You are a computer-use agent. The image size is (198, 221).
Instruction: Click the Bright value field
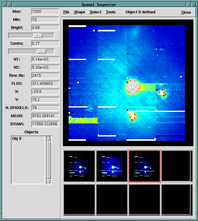pos(45,28)
